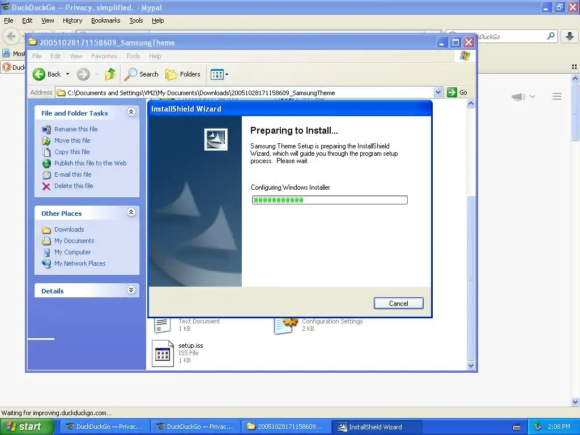Open Mypal browser File menu

tap(8, 20)
